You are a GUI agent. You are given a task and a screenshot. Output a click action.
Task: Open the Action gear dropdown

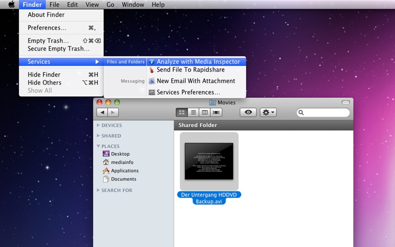click(268, 113)
